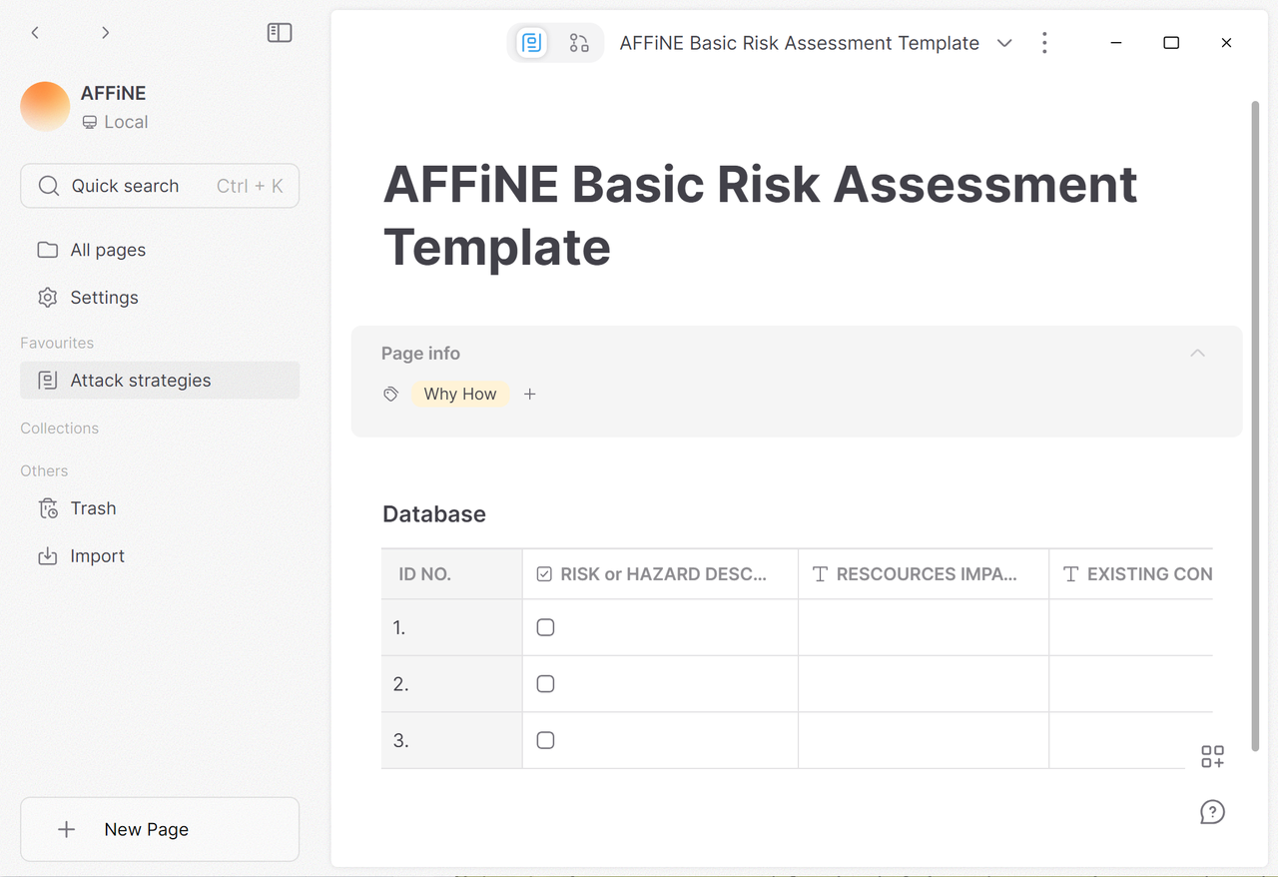Image resolution: width=1278 pixels, height=877 pixels.
Task: Click the Collections section label
Action: click(x=59, y=429)
